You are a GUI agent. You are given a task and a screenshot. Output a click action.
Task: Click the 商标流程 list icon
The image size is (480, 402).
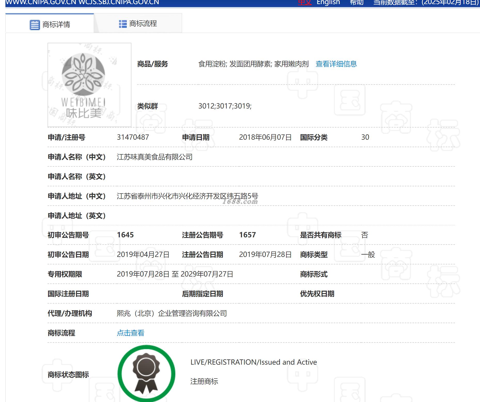click(123, 24)
